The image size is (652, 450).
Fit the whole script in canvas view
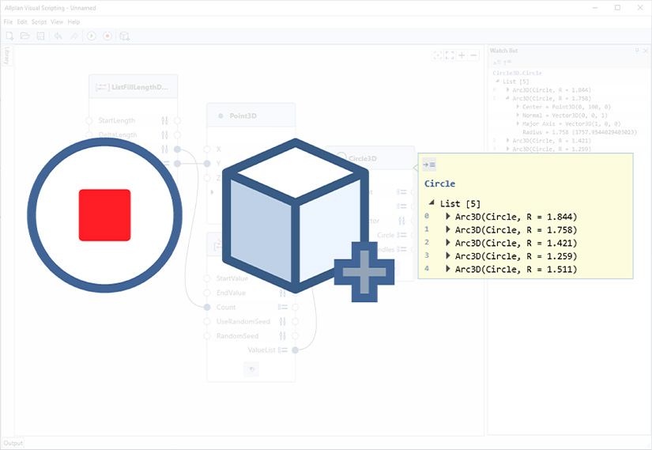point(450,55)
